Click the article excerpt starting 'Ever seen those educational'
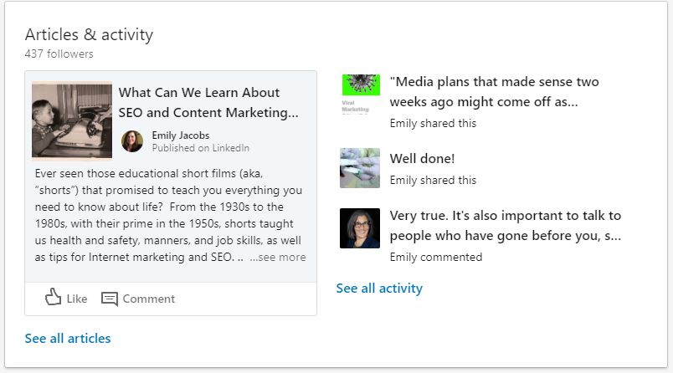This screenshot has width=673, height=373. click(171, 215)
